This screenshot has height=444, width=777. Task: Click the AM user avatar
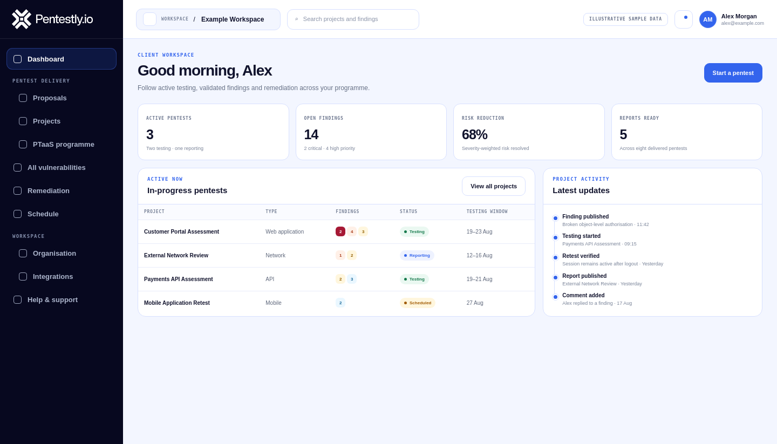708,19
